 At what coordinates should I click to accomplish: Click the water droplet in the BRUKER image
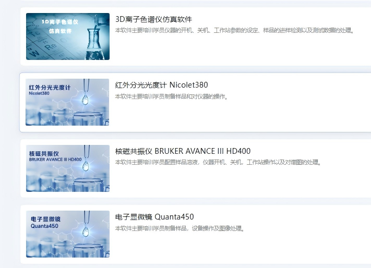[x=86, y=166]
